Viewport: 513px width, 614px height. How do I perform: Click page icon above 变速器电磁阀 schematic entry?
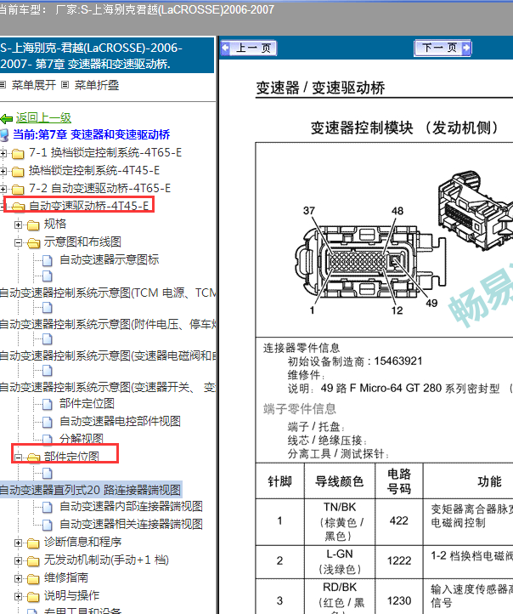click(48, 339)
